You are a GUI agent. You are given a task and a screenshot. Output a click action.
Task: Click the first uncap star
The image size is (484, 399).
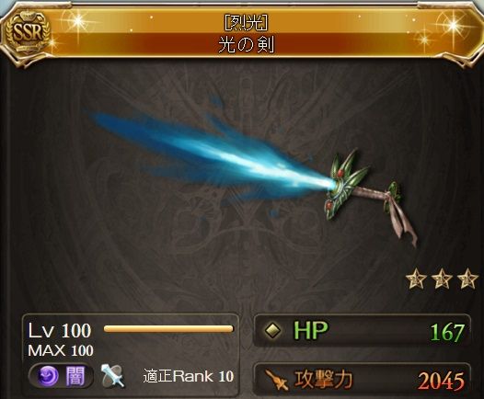[416, 279]
